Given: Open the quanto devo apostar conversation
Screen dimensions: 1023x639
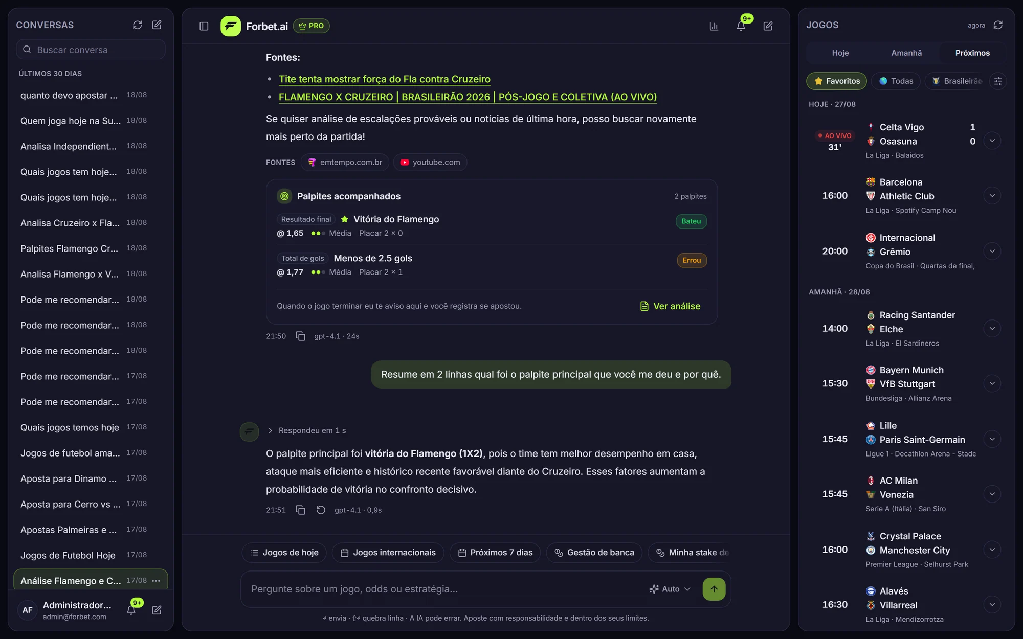Looking at the screenshot, I should pos(91,95).
